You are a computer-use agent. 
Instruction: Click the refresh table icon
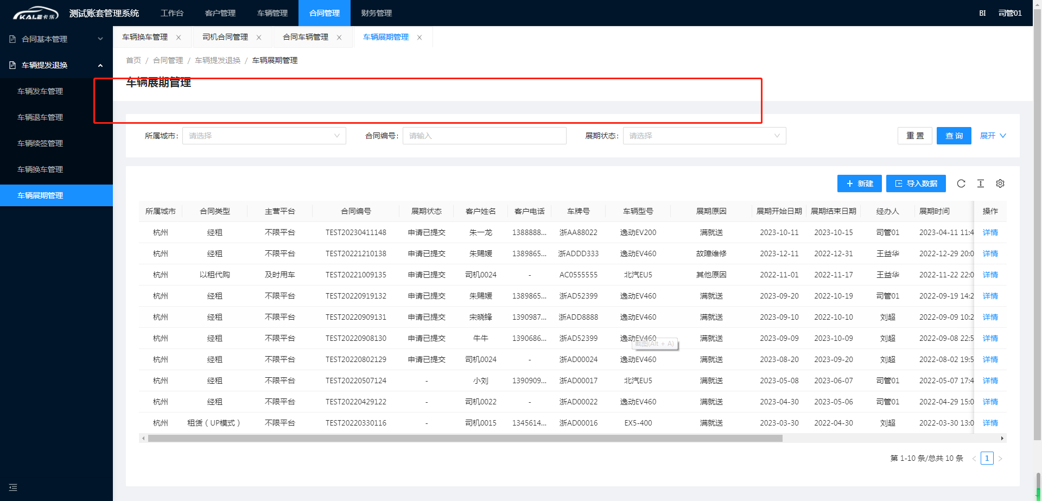[961, 183]
